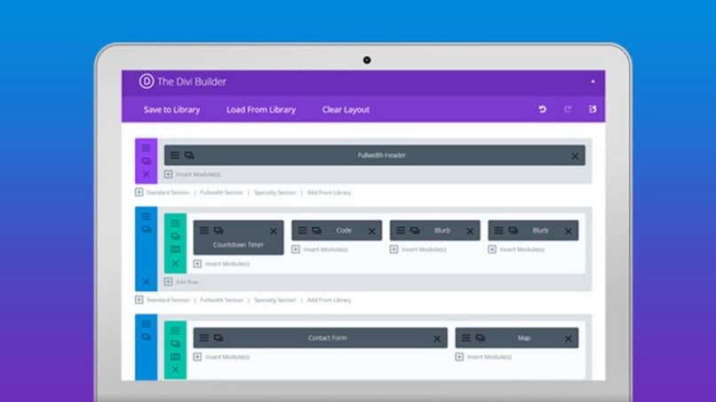Click Save to Library

tap(171, 109)
